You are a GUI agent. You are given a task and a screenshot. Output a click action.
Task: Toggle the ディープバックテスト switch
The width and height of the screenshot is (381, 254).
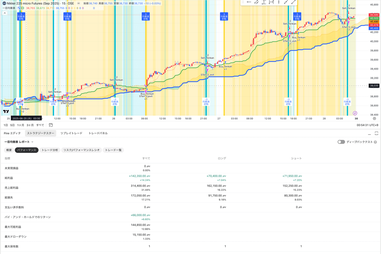pyautogui.click(x=341, y=142)
